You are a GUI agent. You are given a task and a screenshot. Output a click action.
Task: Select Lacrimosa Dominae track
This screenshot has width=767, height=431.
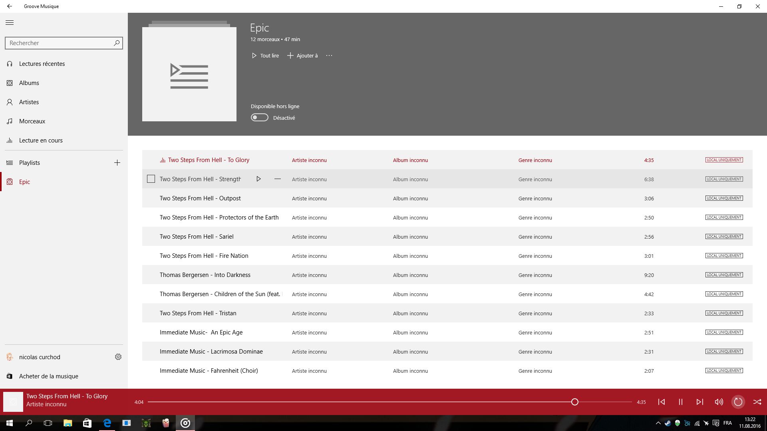[447, 352]
